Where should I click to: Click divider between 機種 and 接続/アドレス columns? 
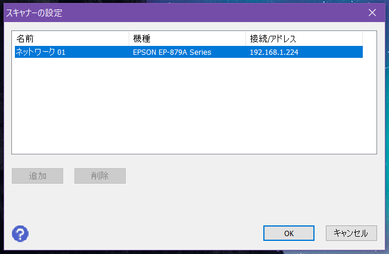coord(245,39)
